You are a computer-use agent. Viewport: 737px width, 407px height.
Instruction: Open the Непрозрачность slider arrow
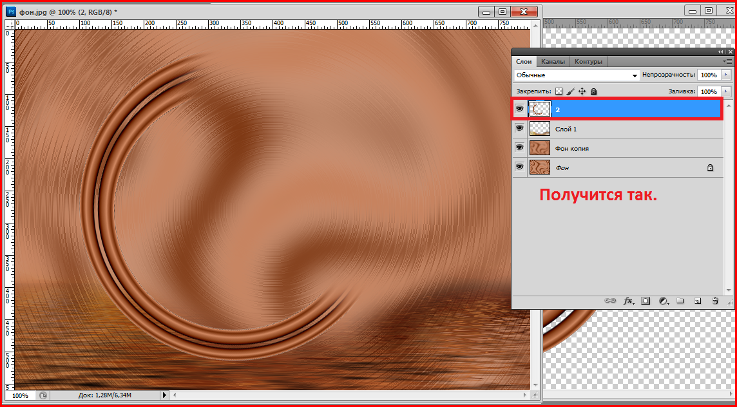pos(726,75)
